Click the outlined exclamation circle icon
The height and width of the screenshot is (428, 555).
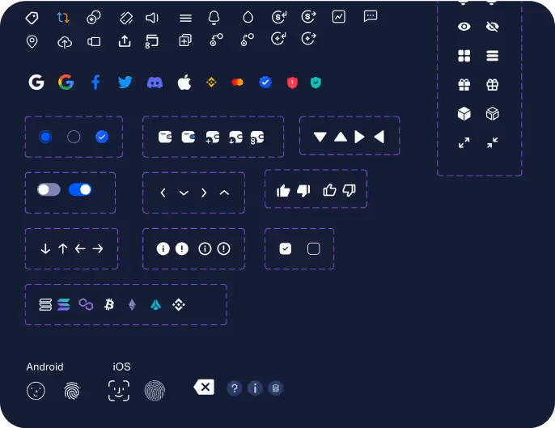(223, 248)
